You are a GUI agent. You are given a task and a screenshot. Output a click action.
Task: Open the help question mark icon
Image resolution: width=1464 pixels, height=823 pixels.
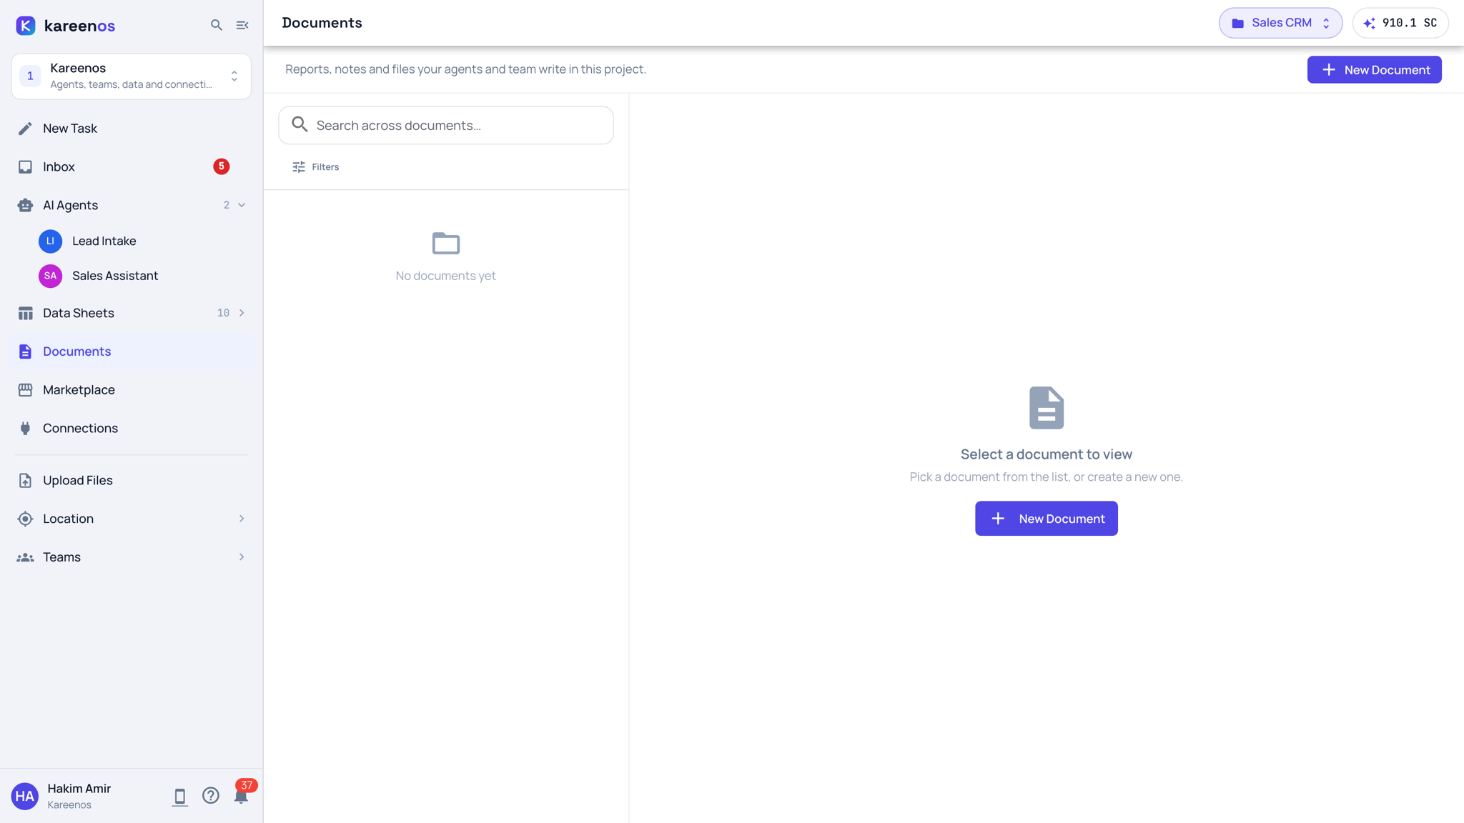[211, 796]
